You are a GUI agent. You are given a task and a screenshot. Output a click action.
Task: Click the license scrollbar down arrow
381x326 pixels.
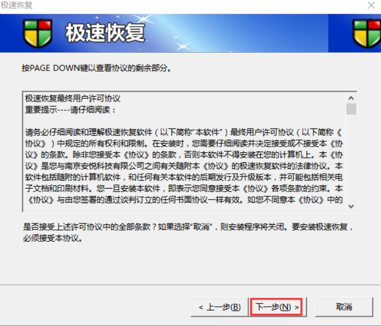tap(351, 206)
